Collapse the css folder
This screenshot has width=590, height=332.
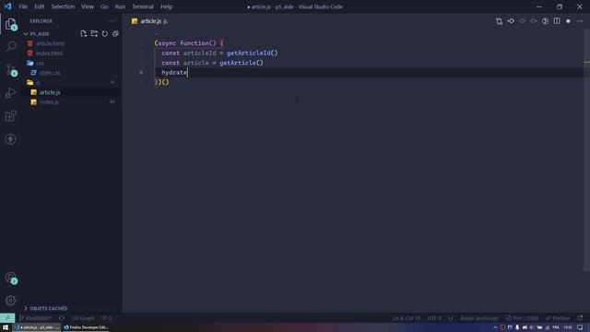tap(72, 63)
